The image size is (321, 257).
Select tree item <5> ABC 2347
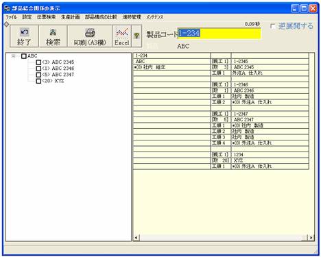tap(58, 75)
